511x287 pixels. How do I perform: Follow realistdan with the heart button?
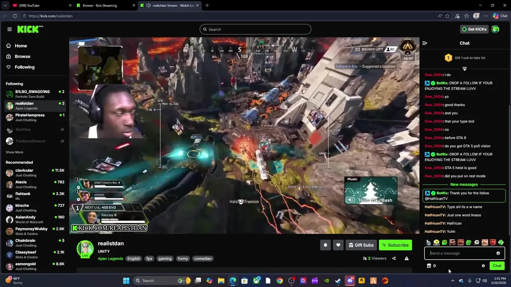click(x=338, y=245)
